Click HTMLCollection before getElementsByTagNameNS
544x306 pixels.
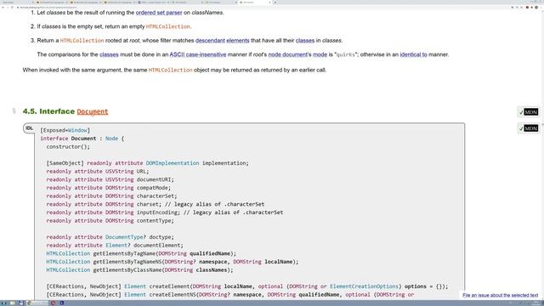coord(68,262)
